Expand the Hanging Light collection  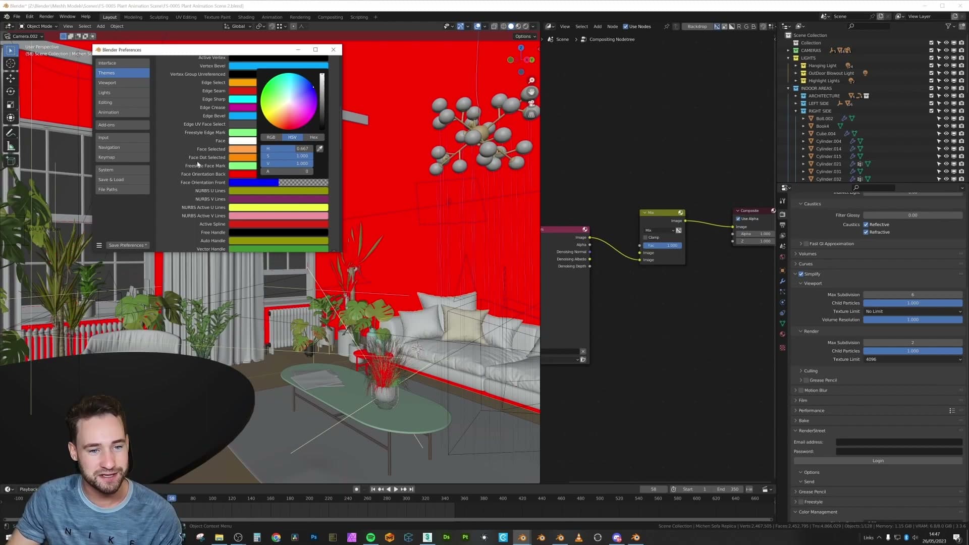point(796,66)
